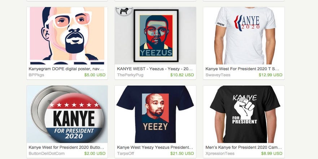The image size is (318, 159).
Task: Open the navy YEEZY t-shirt image
Action: pos(155,114)
